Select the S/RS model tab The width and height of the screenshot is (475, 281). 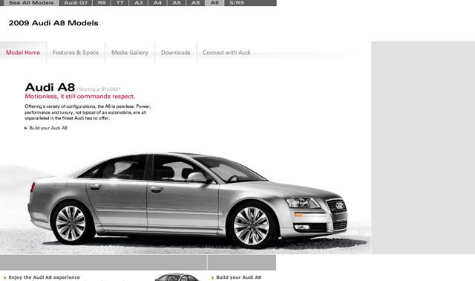click(x=237, y=3)
